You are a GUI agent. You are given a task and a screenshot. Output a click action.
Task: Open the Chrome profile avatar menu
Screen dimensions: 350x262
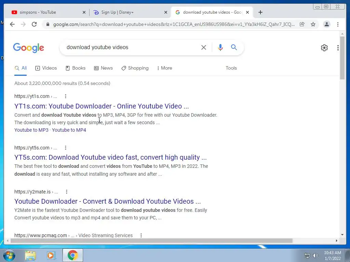click(x=326, y=24)
